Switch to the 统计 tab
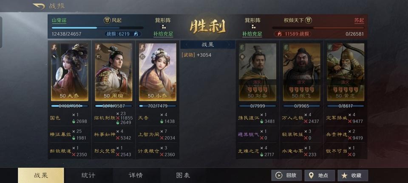 point(88,175)
